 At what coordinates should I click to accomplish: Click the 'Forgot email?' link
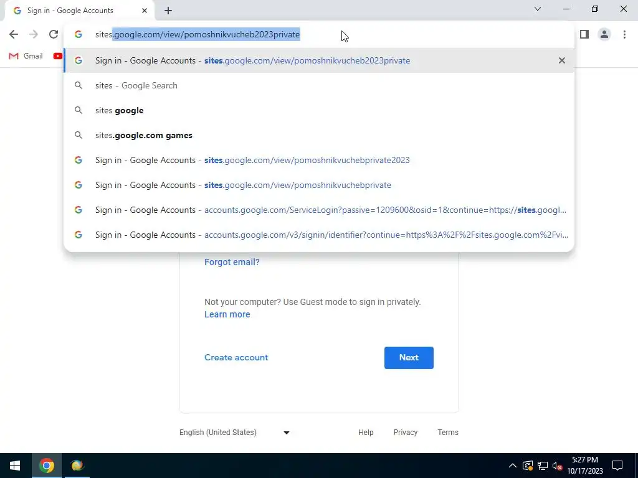click(x=232, y=262)
